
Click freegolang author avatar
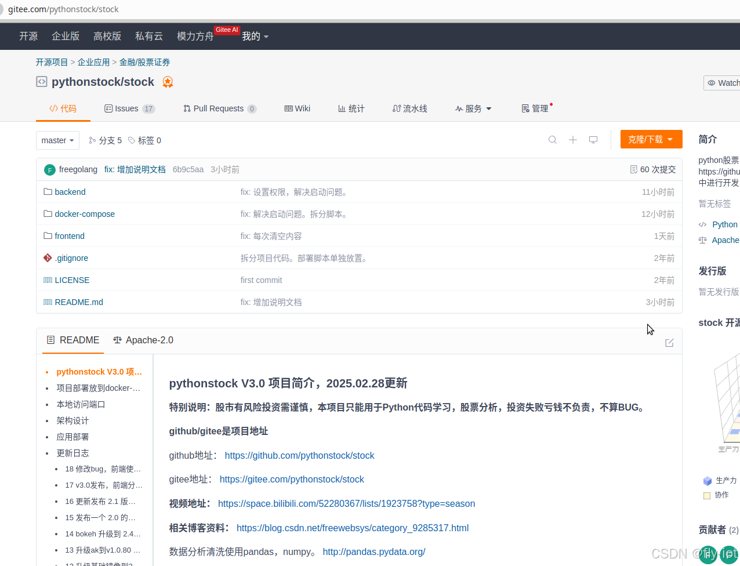[50, 170]
